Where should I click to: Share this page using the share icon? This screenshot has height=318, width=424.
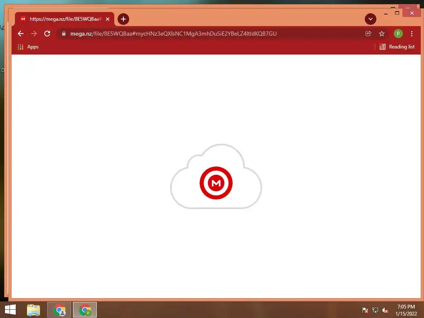pyautogui.click(x=368, y=34)
